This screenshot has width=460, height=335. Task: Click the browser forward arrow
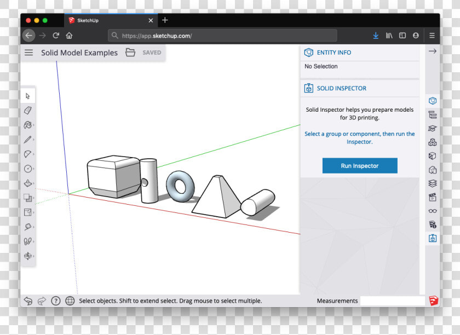click(43, 36)
